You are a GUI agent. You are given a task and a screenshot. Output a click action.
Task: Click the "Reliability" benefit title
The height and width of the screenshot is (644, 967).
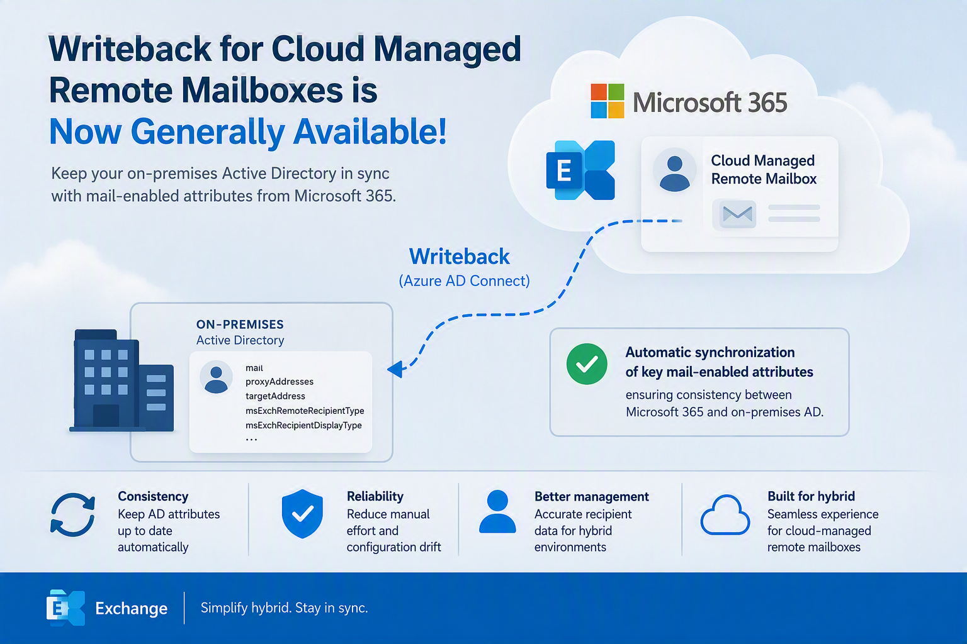pyautogui.click(x=375, y=496)
